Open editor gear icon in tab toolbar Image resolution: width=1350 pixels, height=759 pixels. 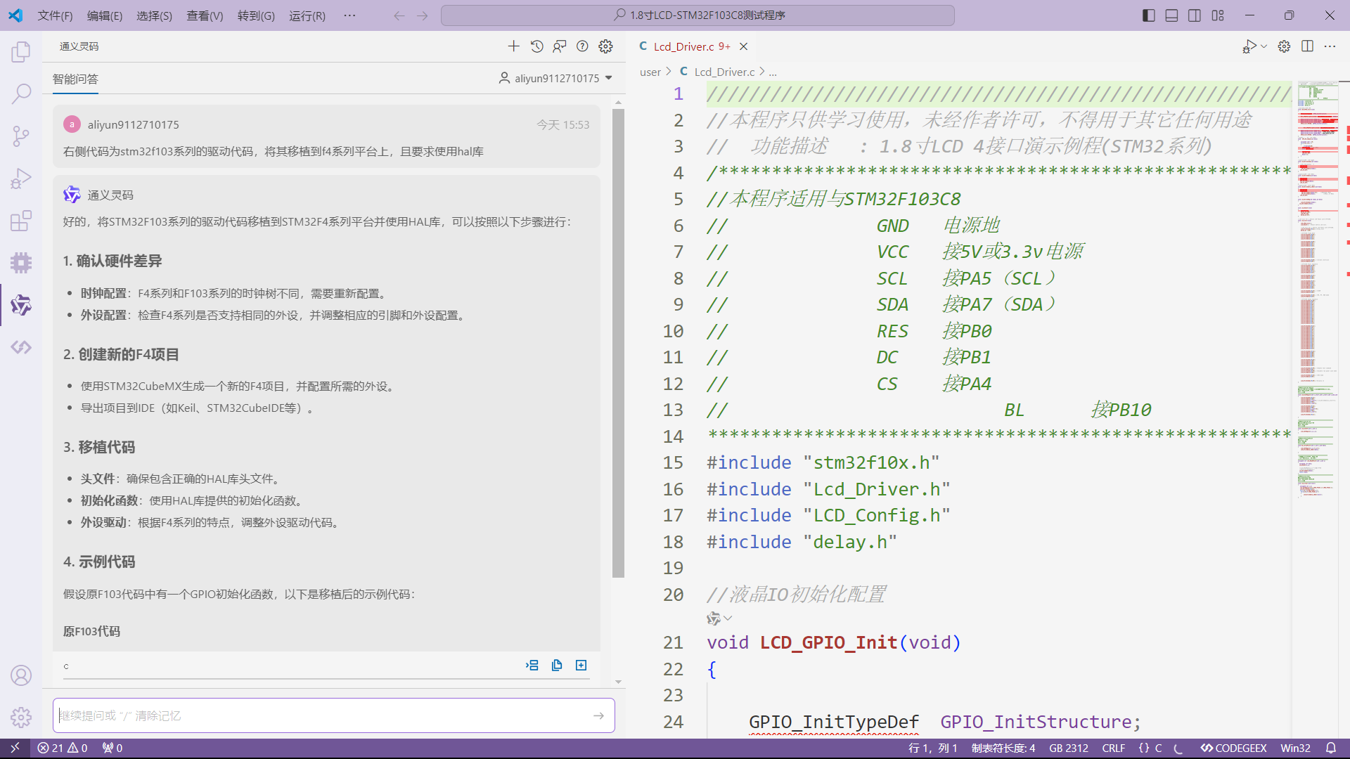1284,46
